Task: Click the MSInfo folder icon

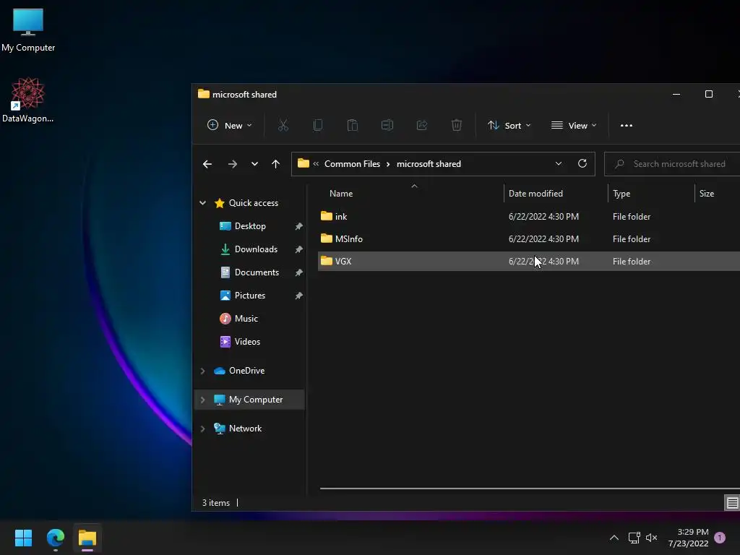Action: [x=326, y=238]
